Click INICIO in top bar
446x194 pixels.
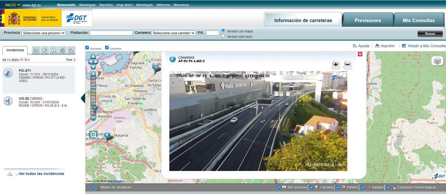click(x=11, y=5)
